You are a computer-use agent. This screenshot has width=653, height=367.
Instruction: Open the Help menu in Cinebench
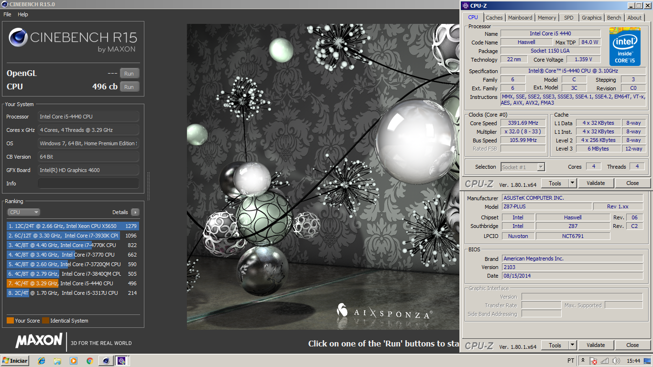23,14
